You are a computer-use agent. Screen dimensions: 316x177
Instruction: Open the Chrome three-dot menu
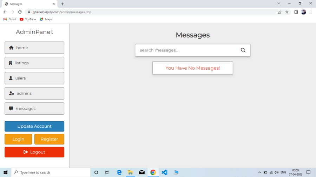coord(311,12)
